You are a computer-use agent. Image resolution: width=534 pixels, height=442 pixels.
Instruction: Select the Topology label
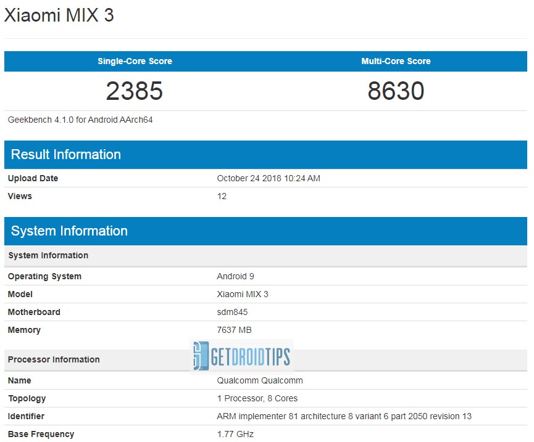[x=27, y=398]
